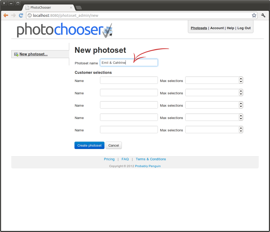
Task: Go to the Account menu item
Action: [x=217, y=28]
